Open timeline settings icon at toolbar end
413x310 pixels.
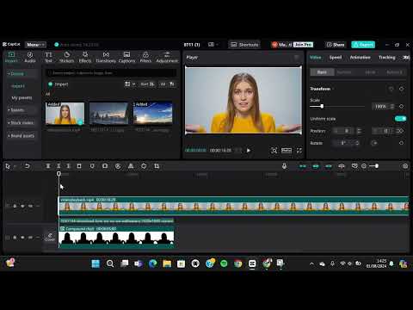[405, 166]
